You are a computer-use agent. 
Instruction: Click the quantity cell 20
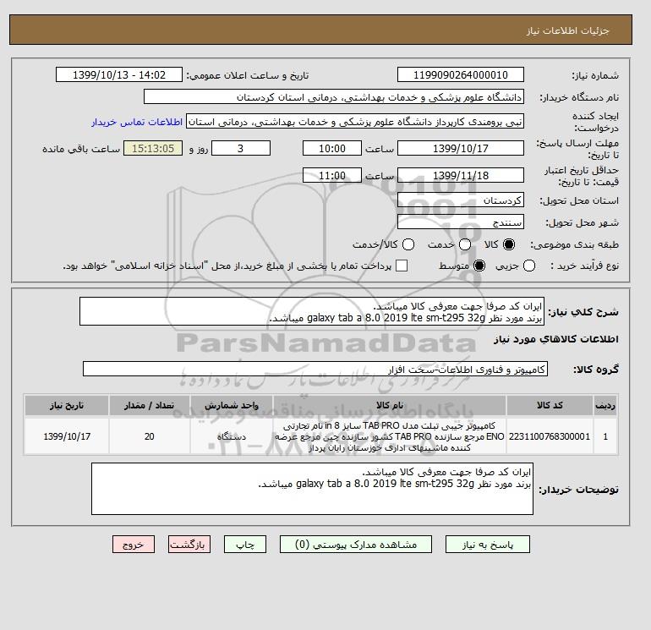(150, 436)
